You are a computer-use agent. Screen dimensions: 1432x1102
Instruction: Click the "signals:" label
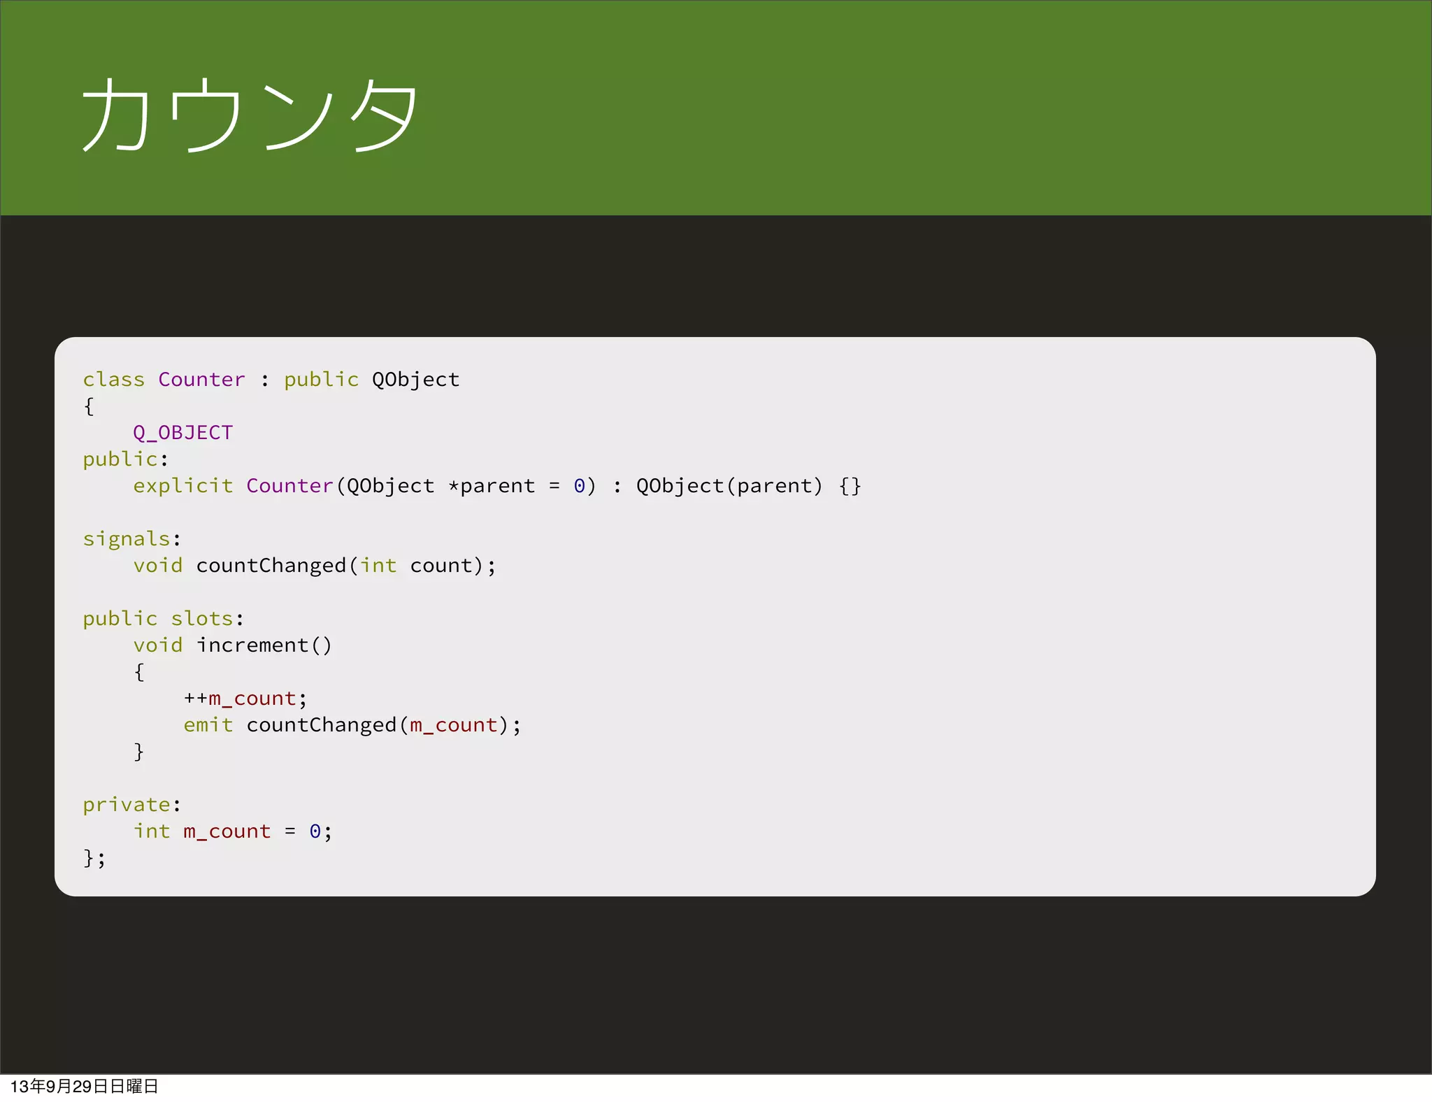point(132,539)
